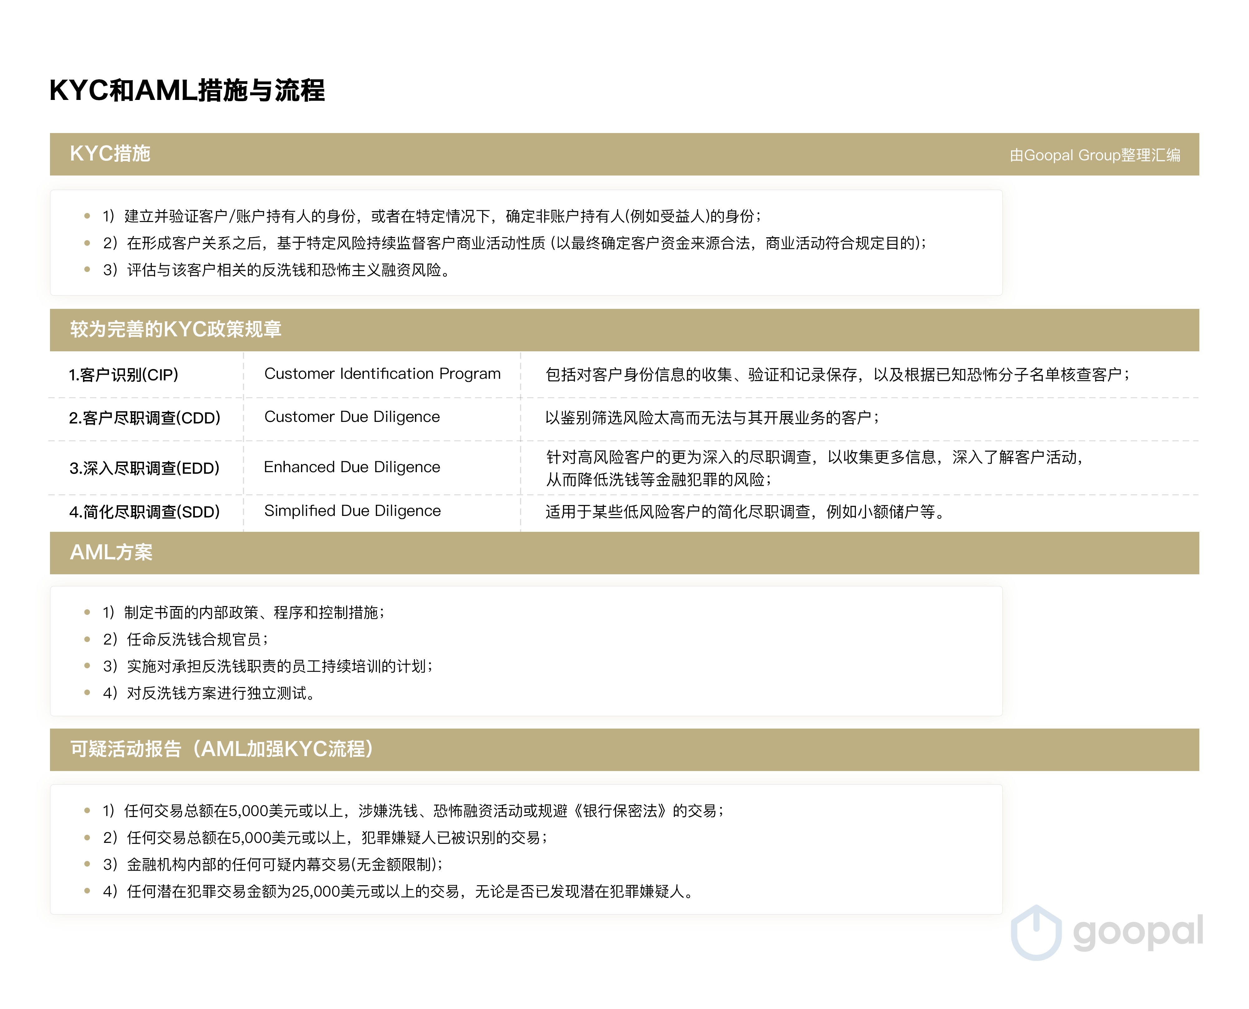1249x1009 pixels.
Task: Select line '1）制定书面的内部政策、程序和控制措施'
Action: coord(244,613)
